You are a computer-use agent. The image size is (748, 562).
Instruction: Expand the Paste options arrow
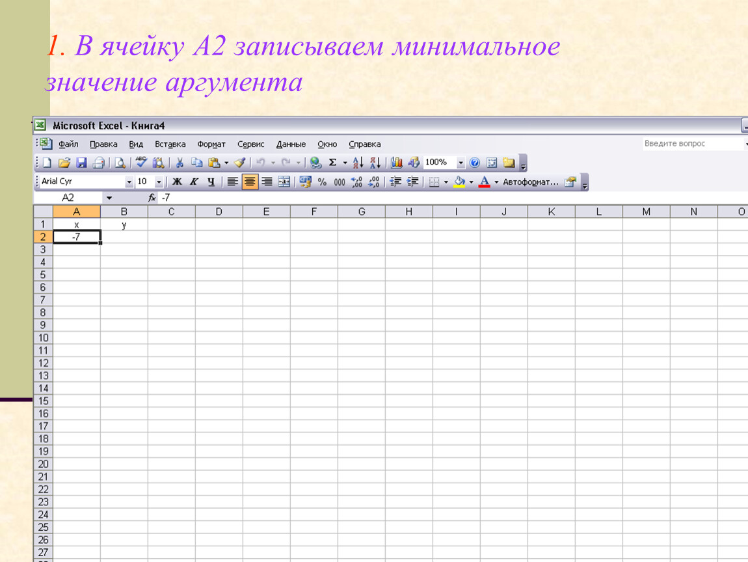pos(226,163)
